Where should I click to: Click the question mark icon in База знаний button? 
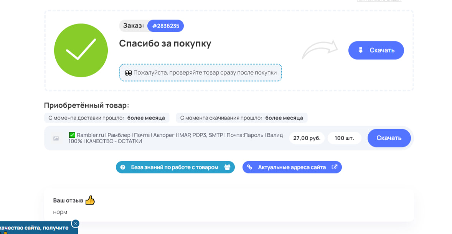(x=123, y=167)
